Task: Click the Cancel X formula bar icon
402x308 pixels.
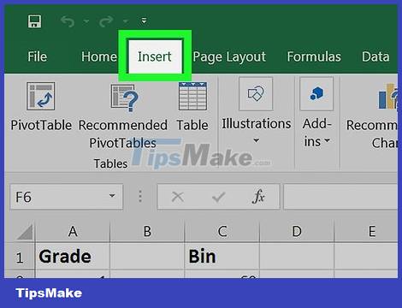Action: point(178,197)
